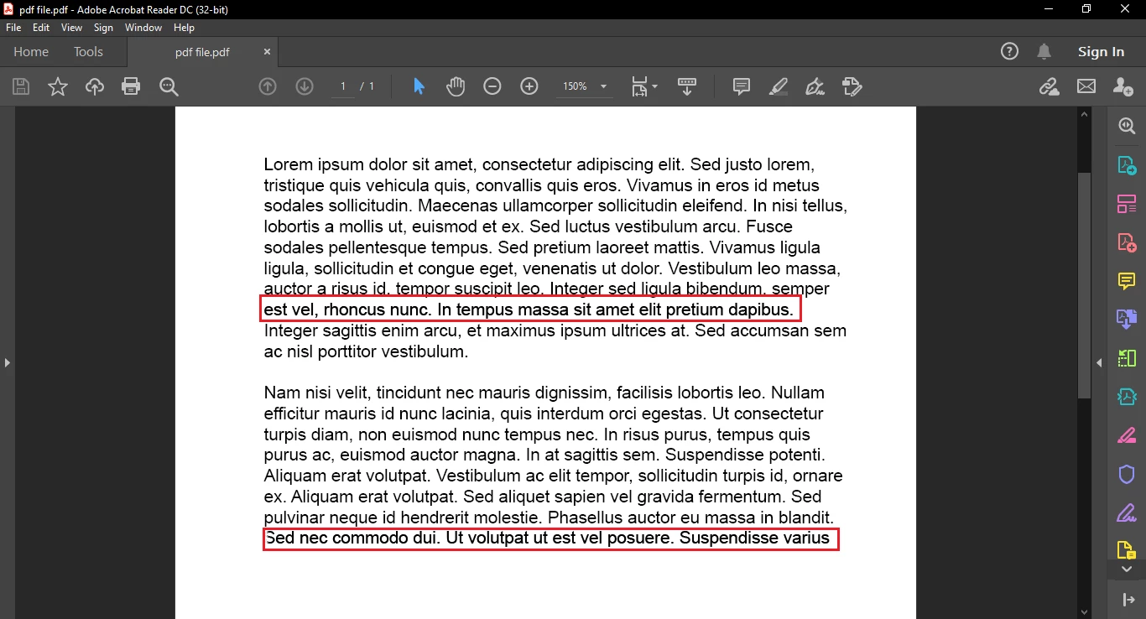Expand more tools chevron in sidebar
Screen dimensions: 1146x619
point(1126,570)
